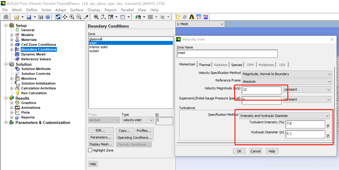This screenshot has width=339, height=170.
Task: Click the Profiles... button
Action: click(144, 131)
